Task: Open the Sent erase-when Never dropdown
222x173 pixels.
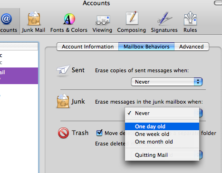Action: click(x=167, y=82)
